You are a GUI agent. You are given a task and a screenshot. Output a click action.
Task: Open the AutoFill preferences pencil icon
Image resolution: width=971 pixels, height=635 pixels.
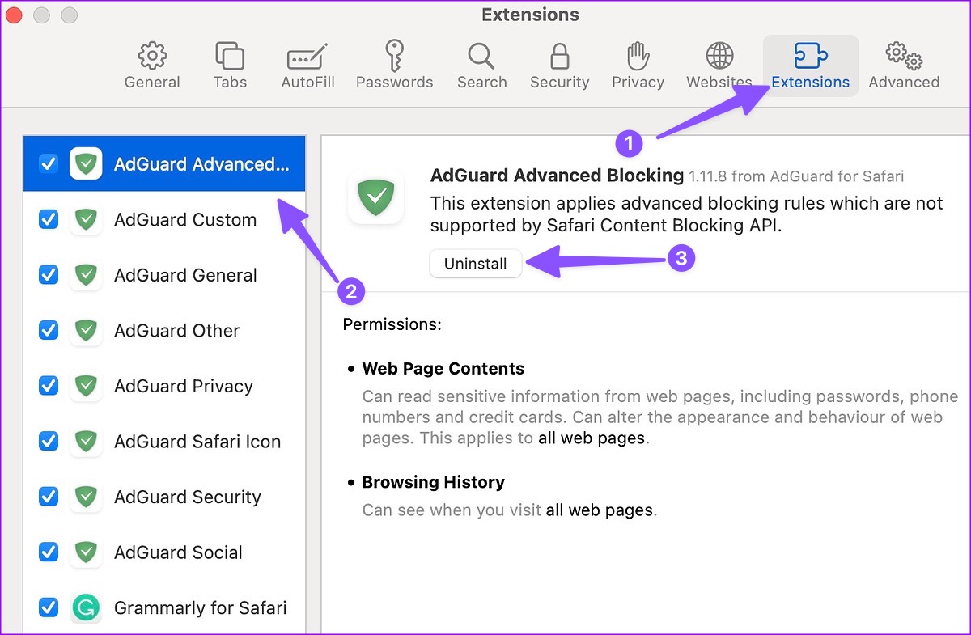click(x=307, y=57)
